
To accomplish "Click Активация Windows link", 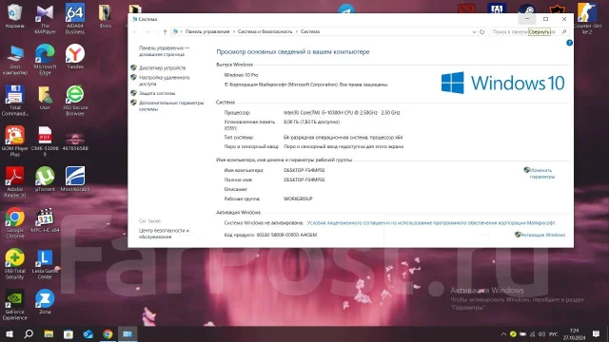I will coord(542,235).
